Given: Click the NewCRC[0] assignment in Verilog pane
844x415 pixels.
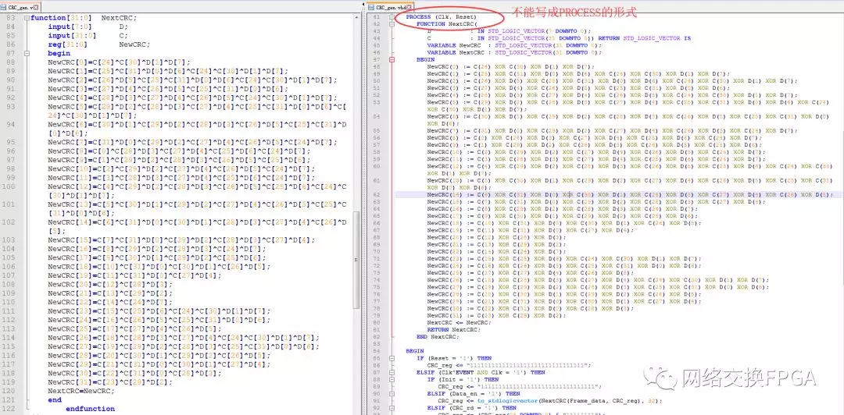Looking at the screenshot, I should click(x=119, y=62).
